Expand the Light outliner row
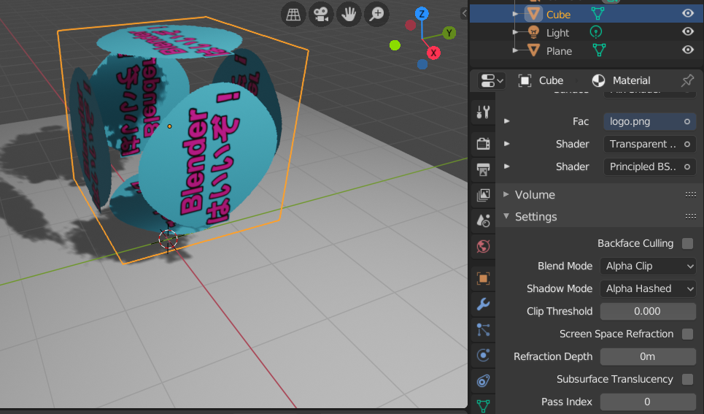The height and width of the screenshot is (414, 704). [516, 32]
